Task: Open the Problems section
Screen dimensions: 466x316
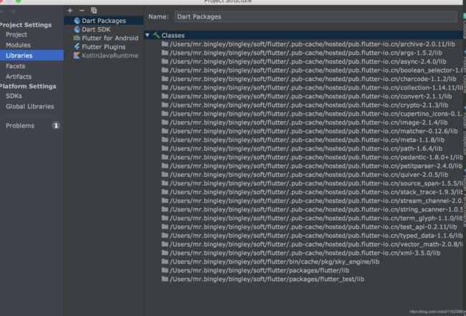Action: point(20,125)
